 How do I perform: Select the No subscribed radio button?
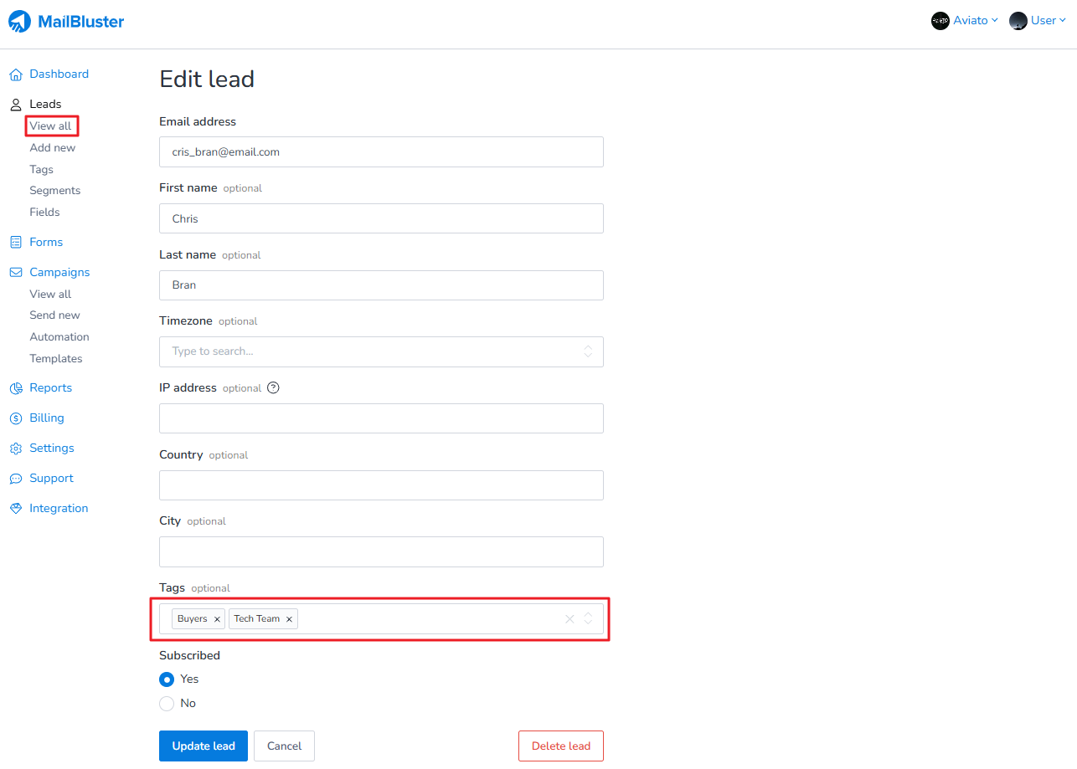pos(167,704)
